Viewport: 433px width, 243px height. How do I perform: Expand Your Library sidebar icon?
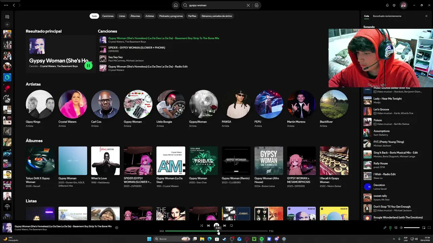coord(7,17)
